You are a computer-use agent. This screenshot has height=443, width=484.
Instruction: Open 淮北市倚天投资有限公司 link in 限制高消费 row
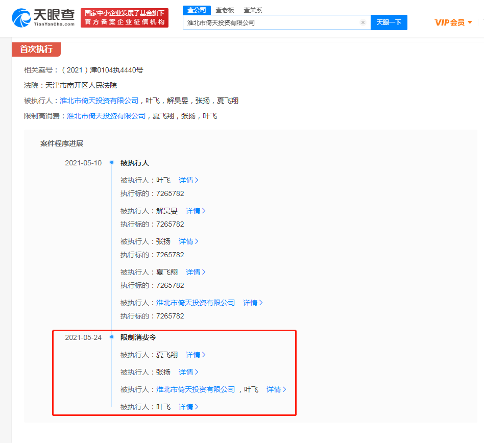[106, 116]
